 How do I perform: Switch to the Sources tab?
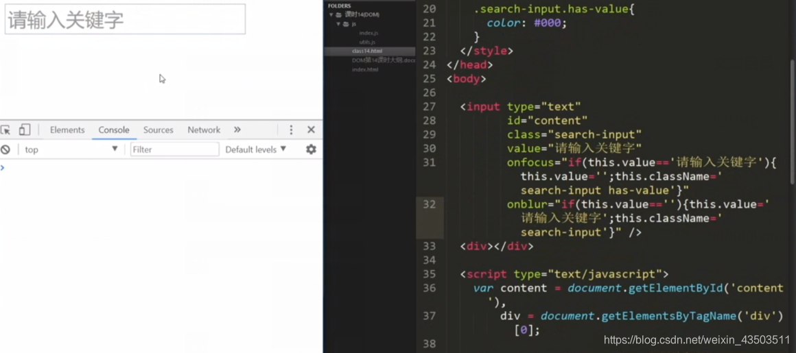click(158, 130)
